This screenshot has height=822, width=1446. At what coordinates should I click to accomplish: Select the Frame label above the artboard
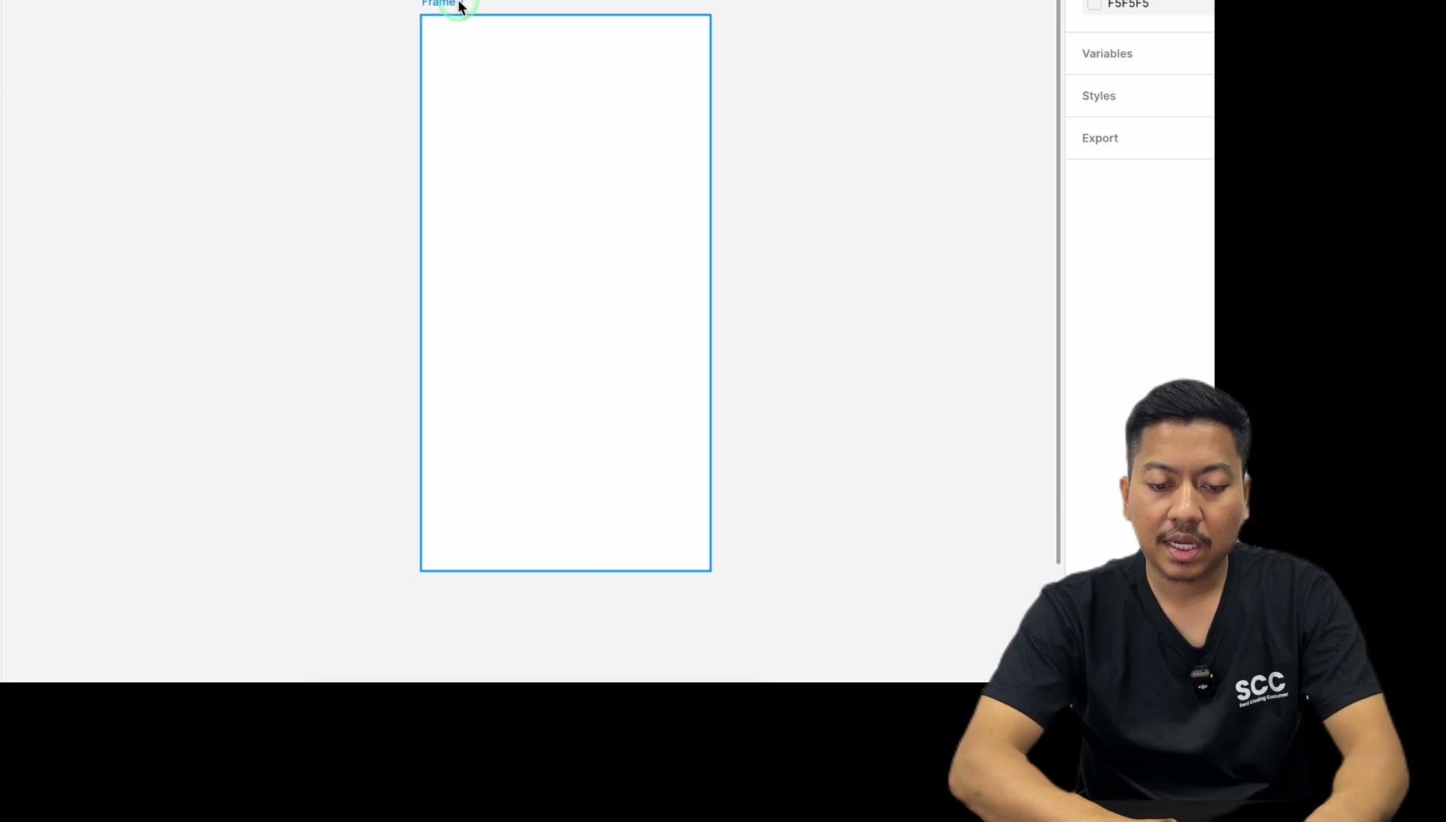click(438, 3)
